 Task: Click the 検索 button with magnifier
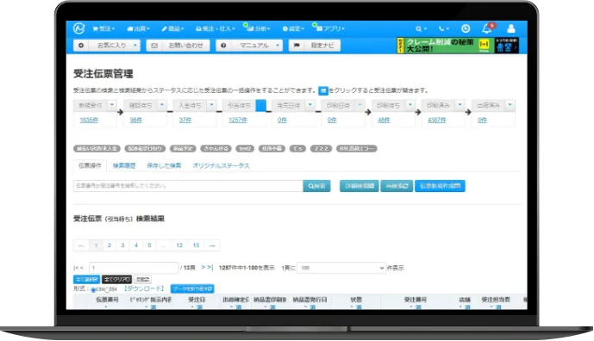pos(316,186)
